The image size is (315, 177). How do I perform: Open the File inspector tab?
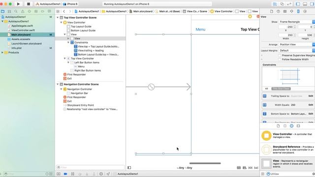(272, 11)
